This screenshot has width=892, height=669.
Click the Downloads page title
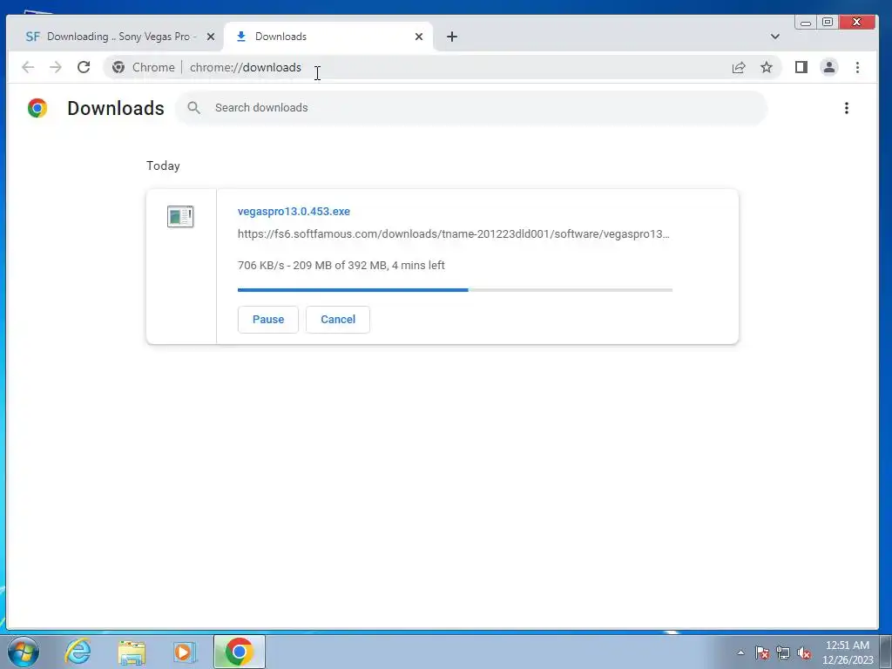[116, 108]
